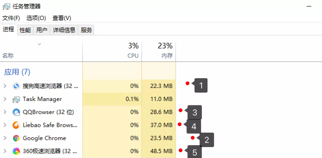This screenshot has height=158, width=322.
Task: Click the Google Chrome icon
Action: (x=16, y=138)
